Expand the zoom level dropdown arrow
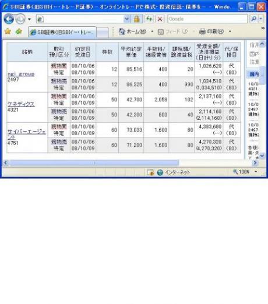This screenshot has width=268, height=304. click(256, 172)
